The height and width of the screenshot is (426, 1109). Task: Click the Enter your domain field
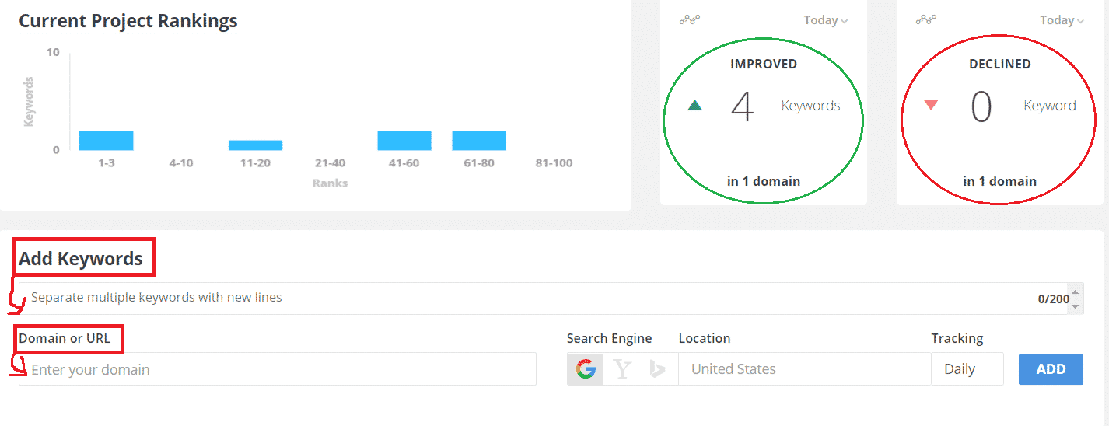point(278,369)
